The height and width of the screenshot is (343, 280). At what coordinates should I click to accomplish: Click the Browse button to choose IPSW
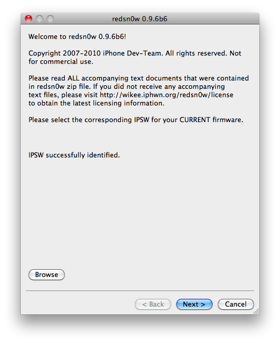click(47, 274)
